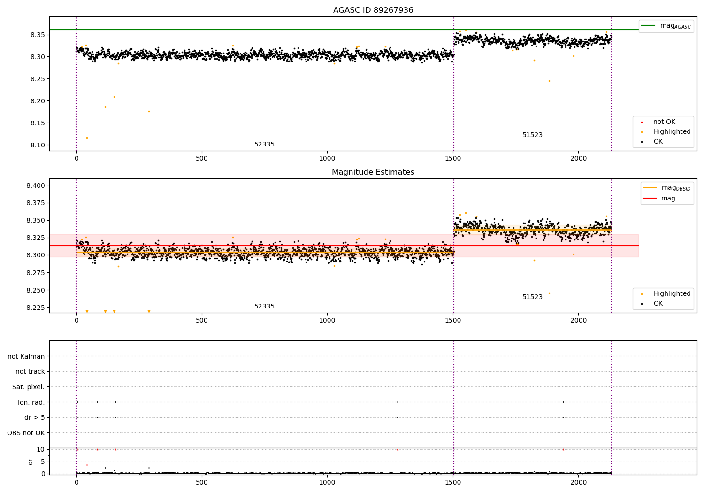The image size is (704, 493).
Task: Click the 'Ion. rad.' y-axis label
Action: pos(31,402)
